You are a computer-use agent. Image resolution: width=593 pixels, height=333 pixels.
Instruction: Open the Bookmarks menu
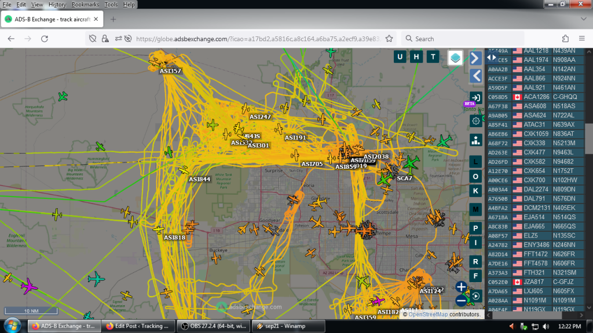(x=85, y=5)
